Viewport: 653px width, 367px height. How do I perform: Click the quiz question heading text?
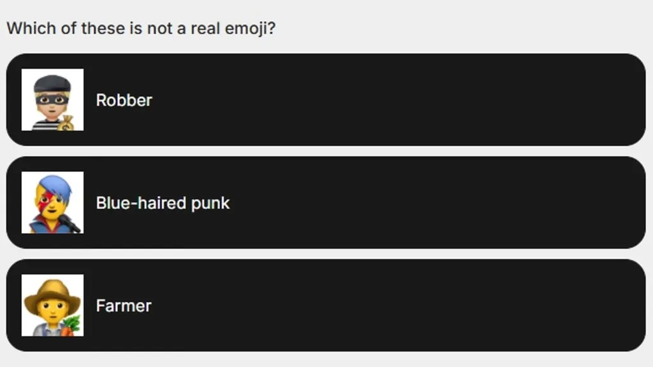coord(140,28)
